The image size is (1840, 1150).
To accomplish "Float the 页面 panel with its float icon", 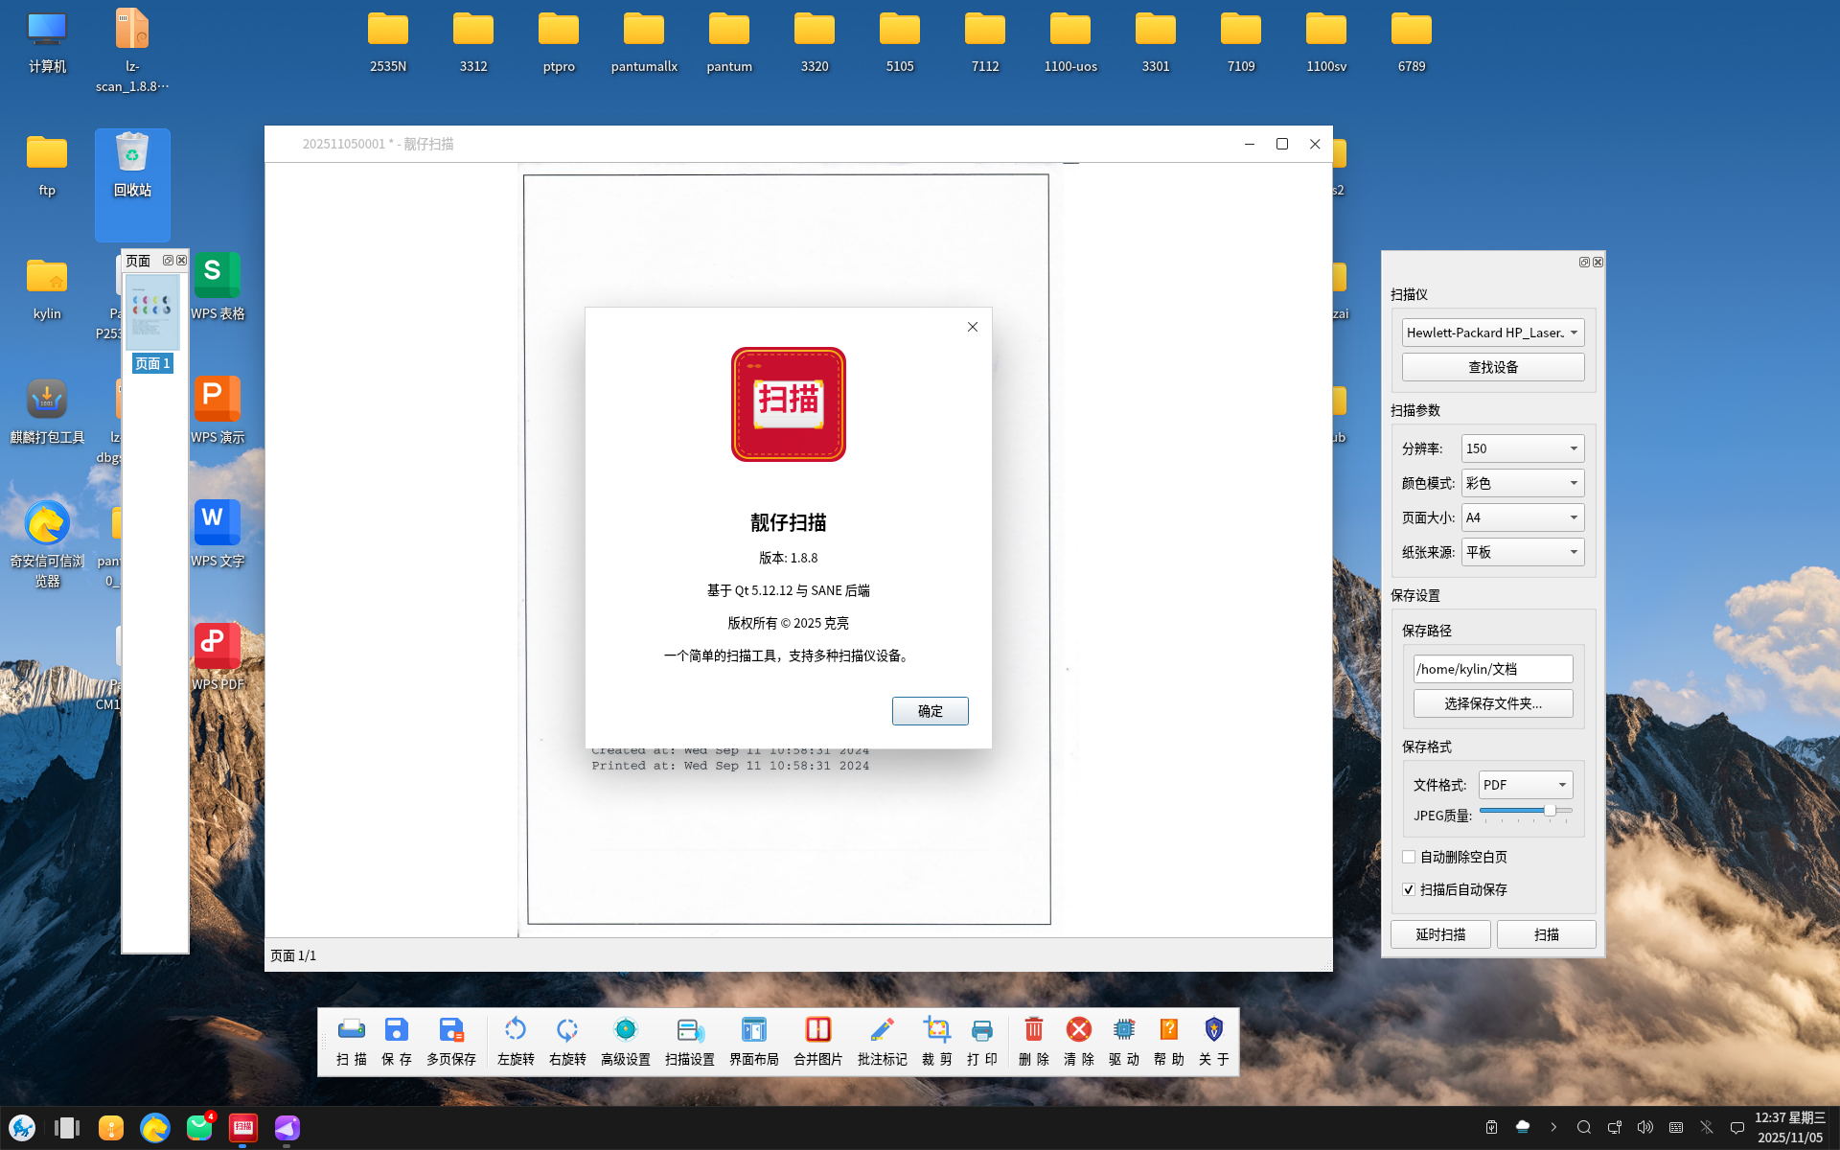I will tap(168, 261).
